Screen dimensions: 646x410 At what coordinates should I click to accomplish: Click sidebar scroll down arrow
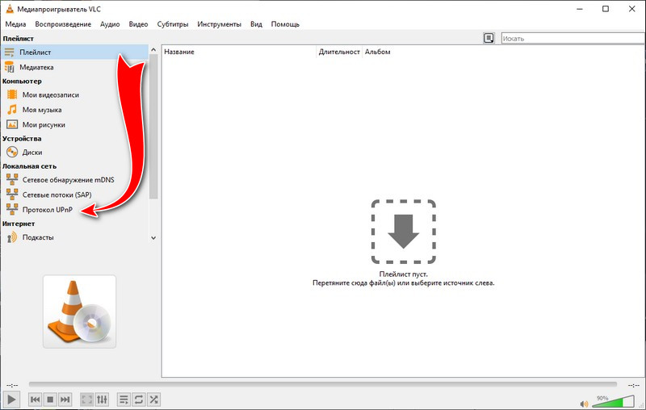tap(153, 238)
